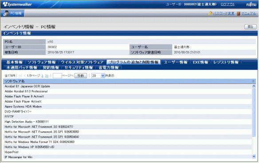Click the 移動 button
The image size is (259, 163).
point(81,76)
